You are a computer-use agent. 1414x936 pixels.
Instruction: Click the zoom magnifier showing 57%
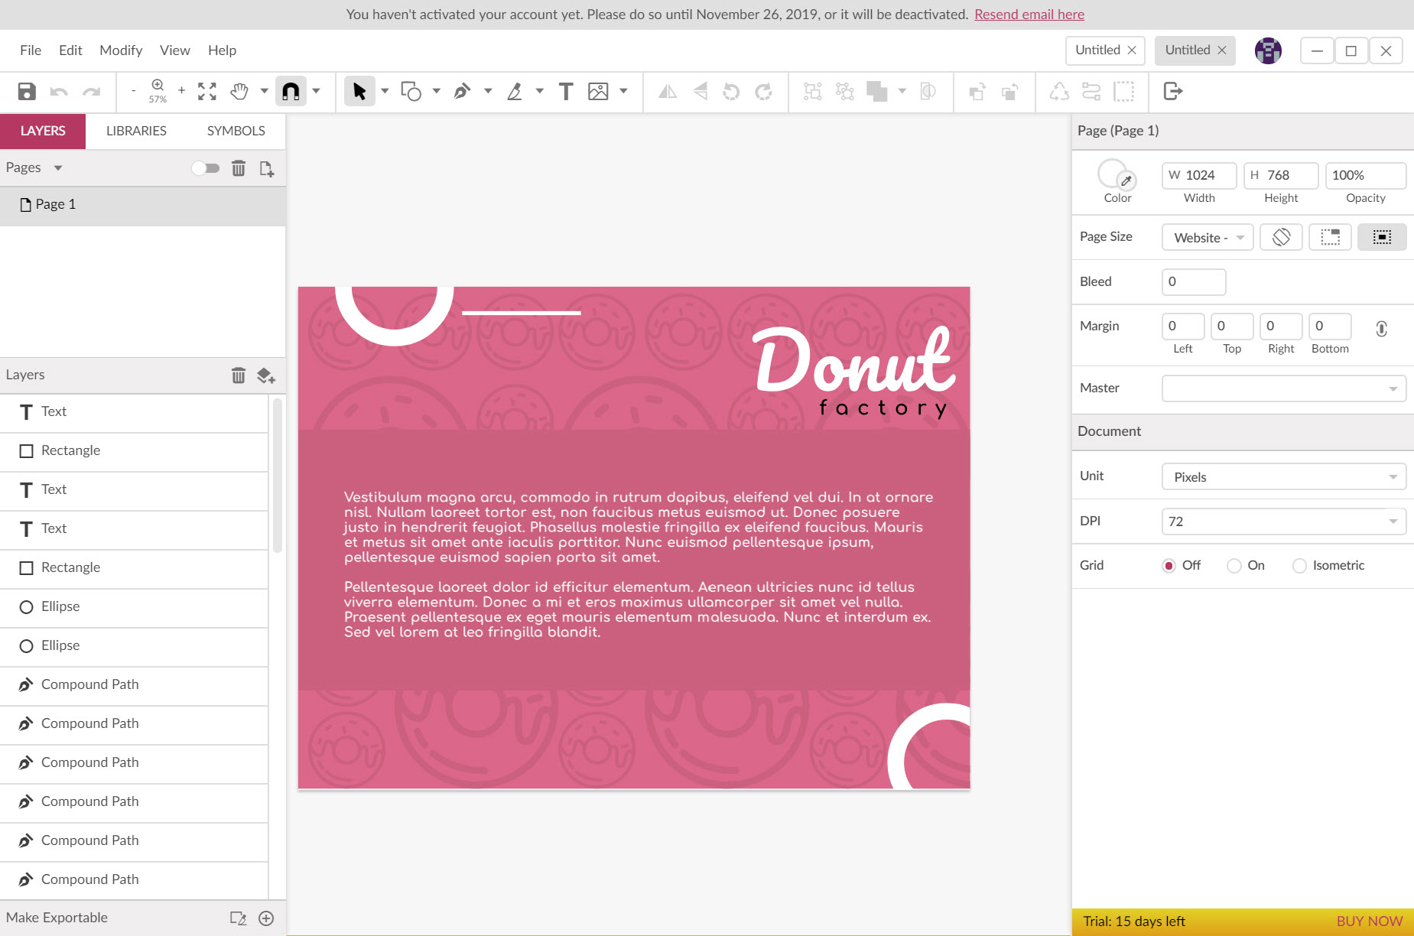(x=158, y=91)
